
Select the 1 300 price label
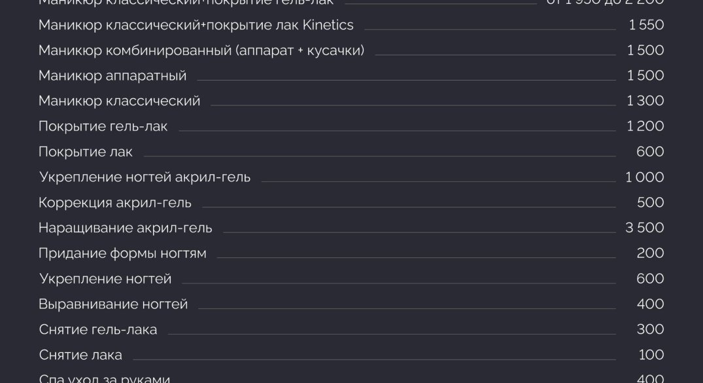pos(645,101)
